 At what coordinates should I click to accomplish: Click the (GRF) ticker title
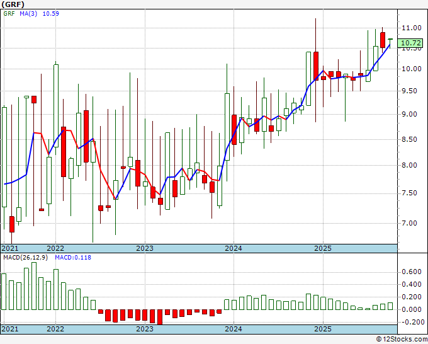click(x=14, y=4)
